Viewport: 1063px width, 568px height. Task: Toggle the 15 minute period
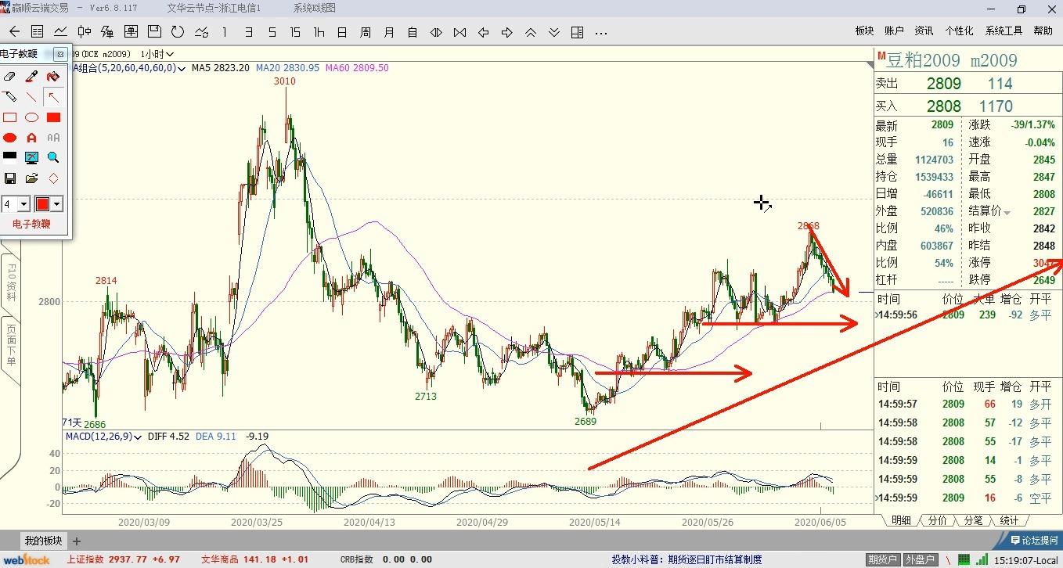pyautogui.click(x=294, y=32)
